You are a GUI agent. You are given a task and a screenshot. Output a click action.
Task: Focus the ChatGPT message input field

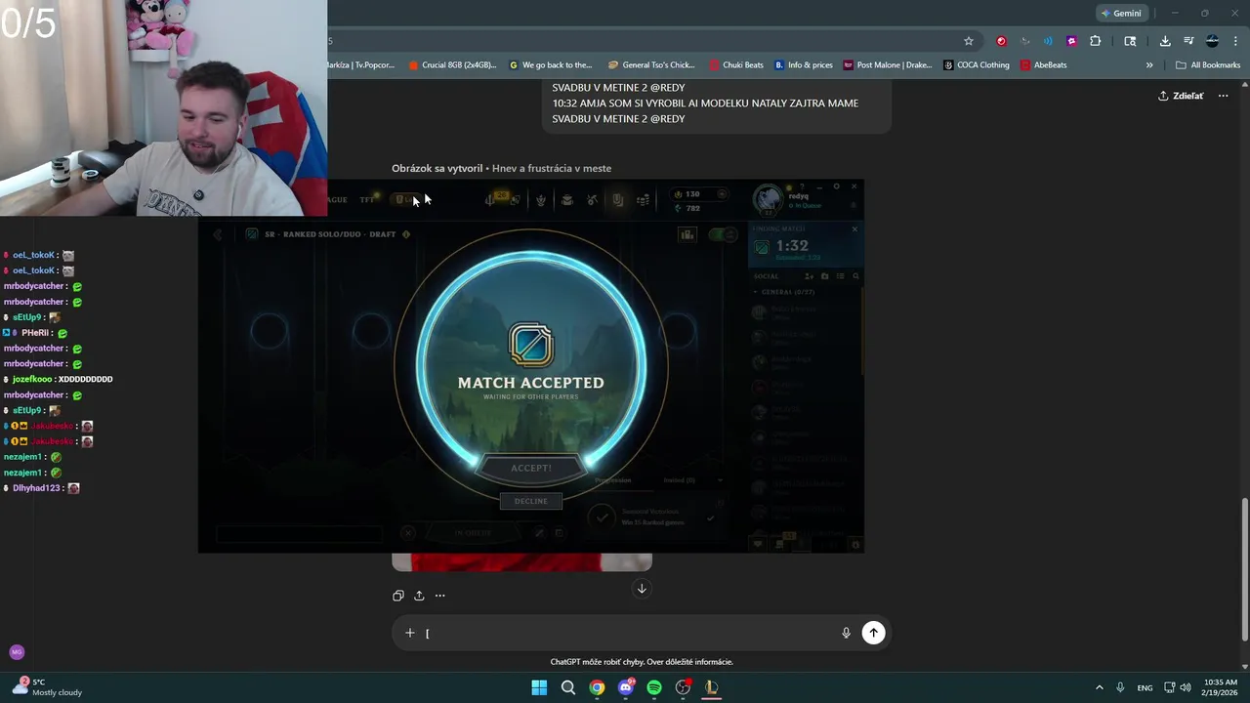tap(630, 633)
